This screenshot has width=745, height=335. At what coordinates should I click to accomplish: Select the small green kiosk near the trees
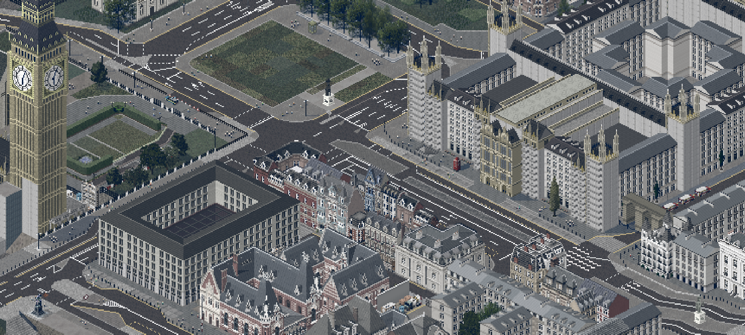313,27
